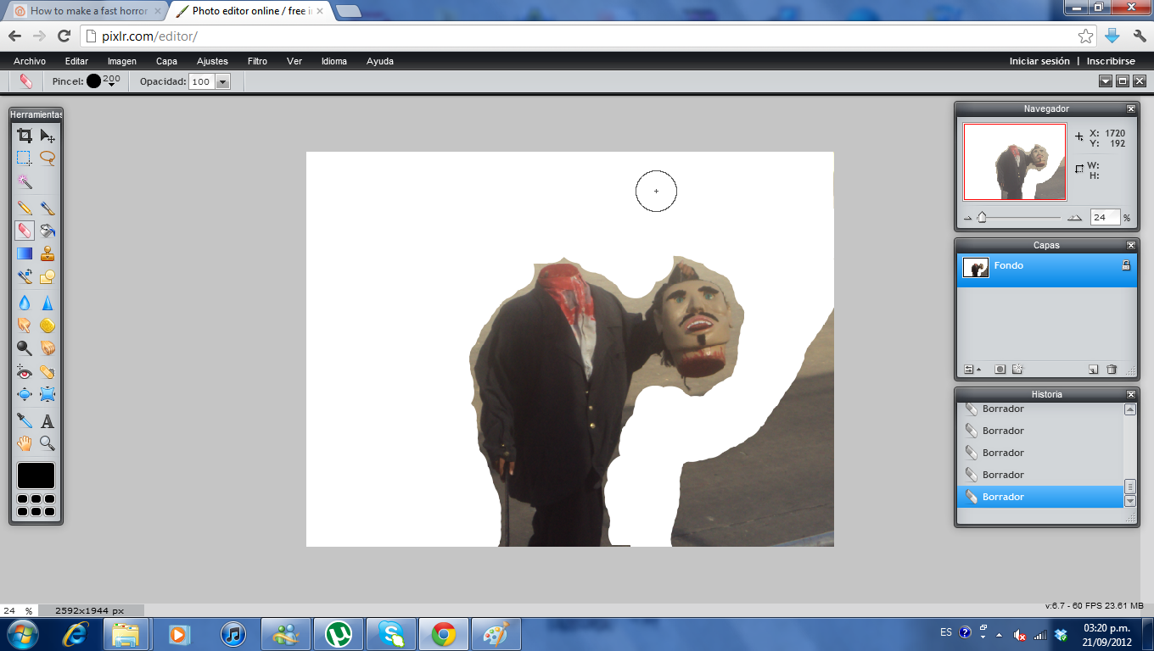Click the Historia scrollbar down arrow
The image size is (1154, 651).
1130,501
